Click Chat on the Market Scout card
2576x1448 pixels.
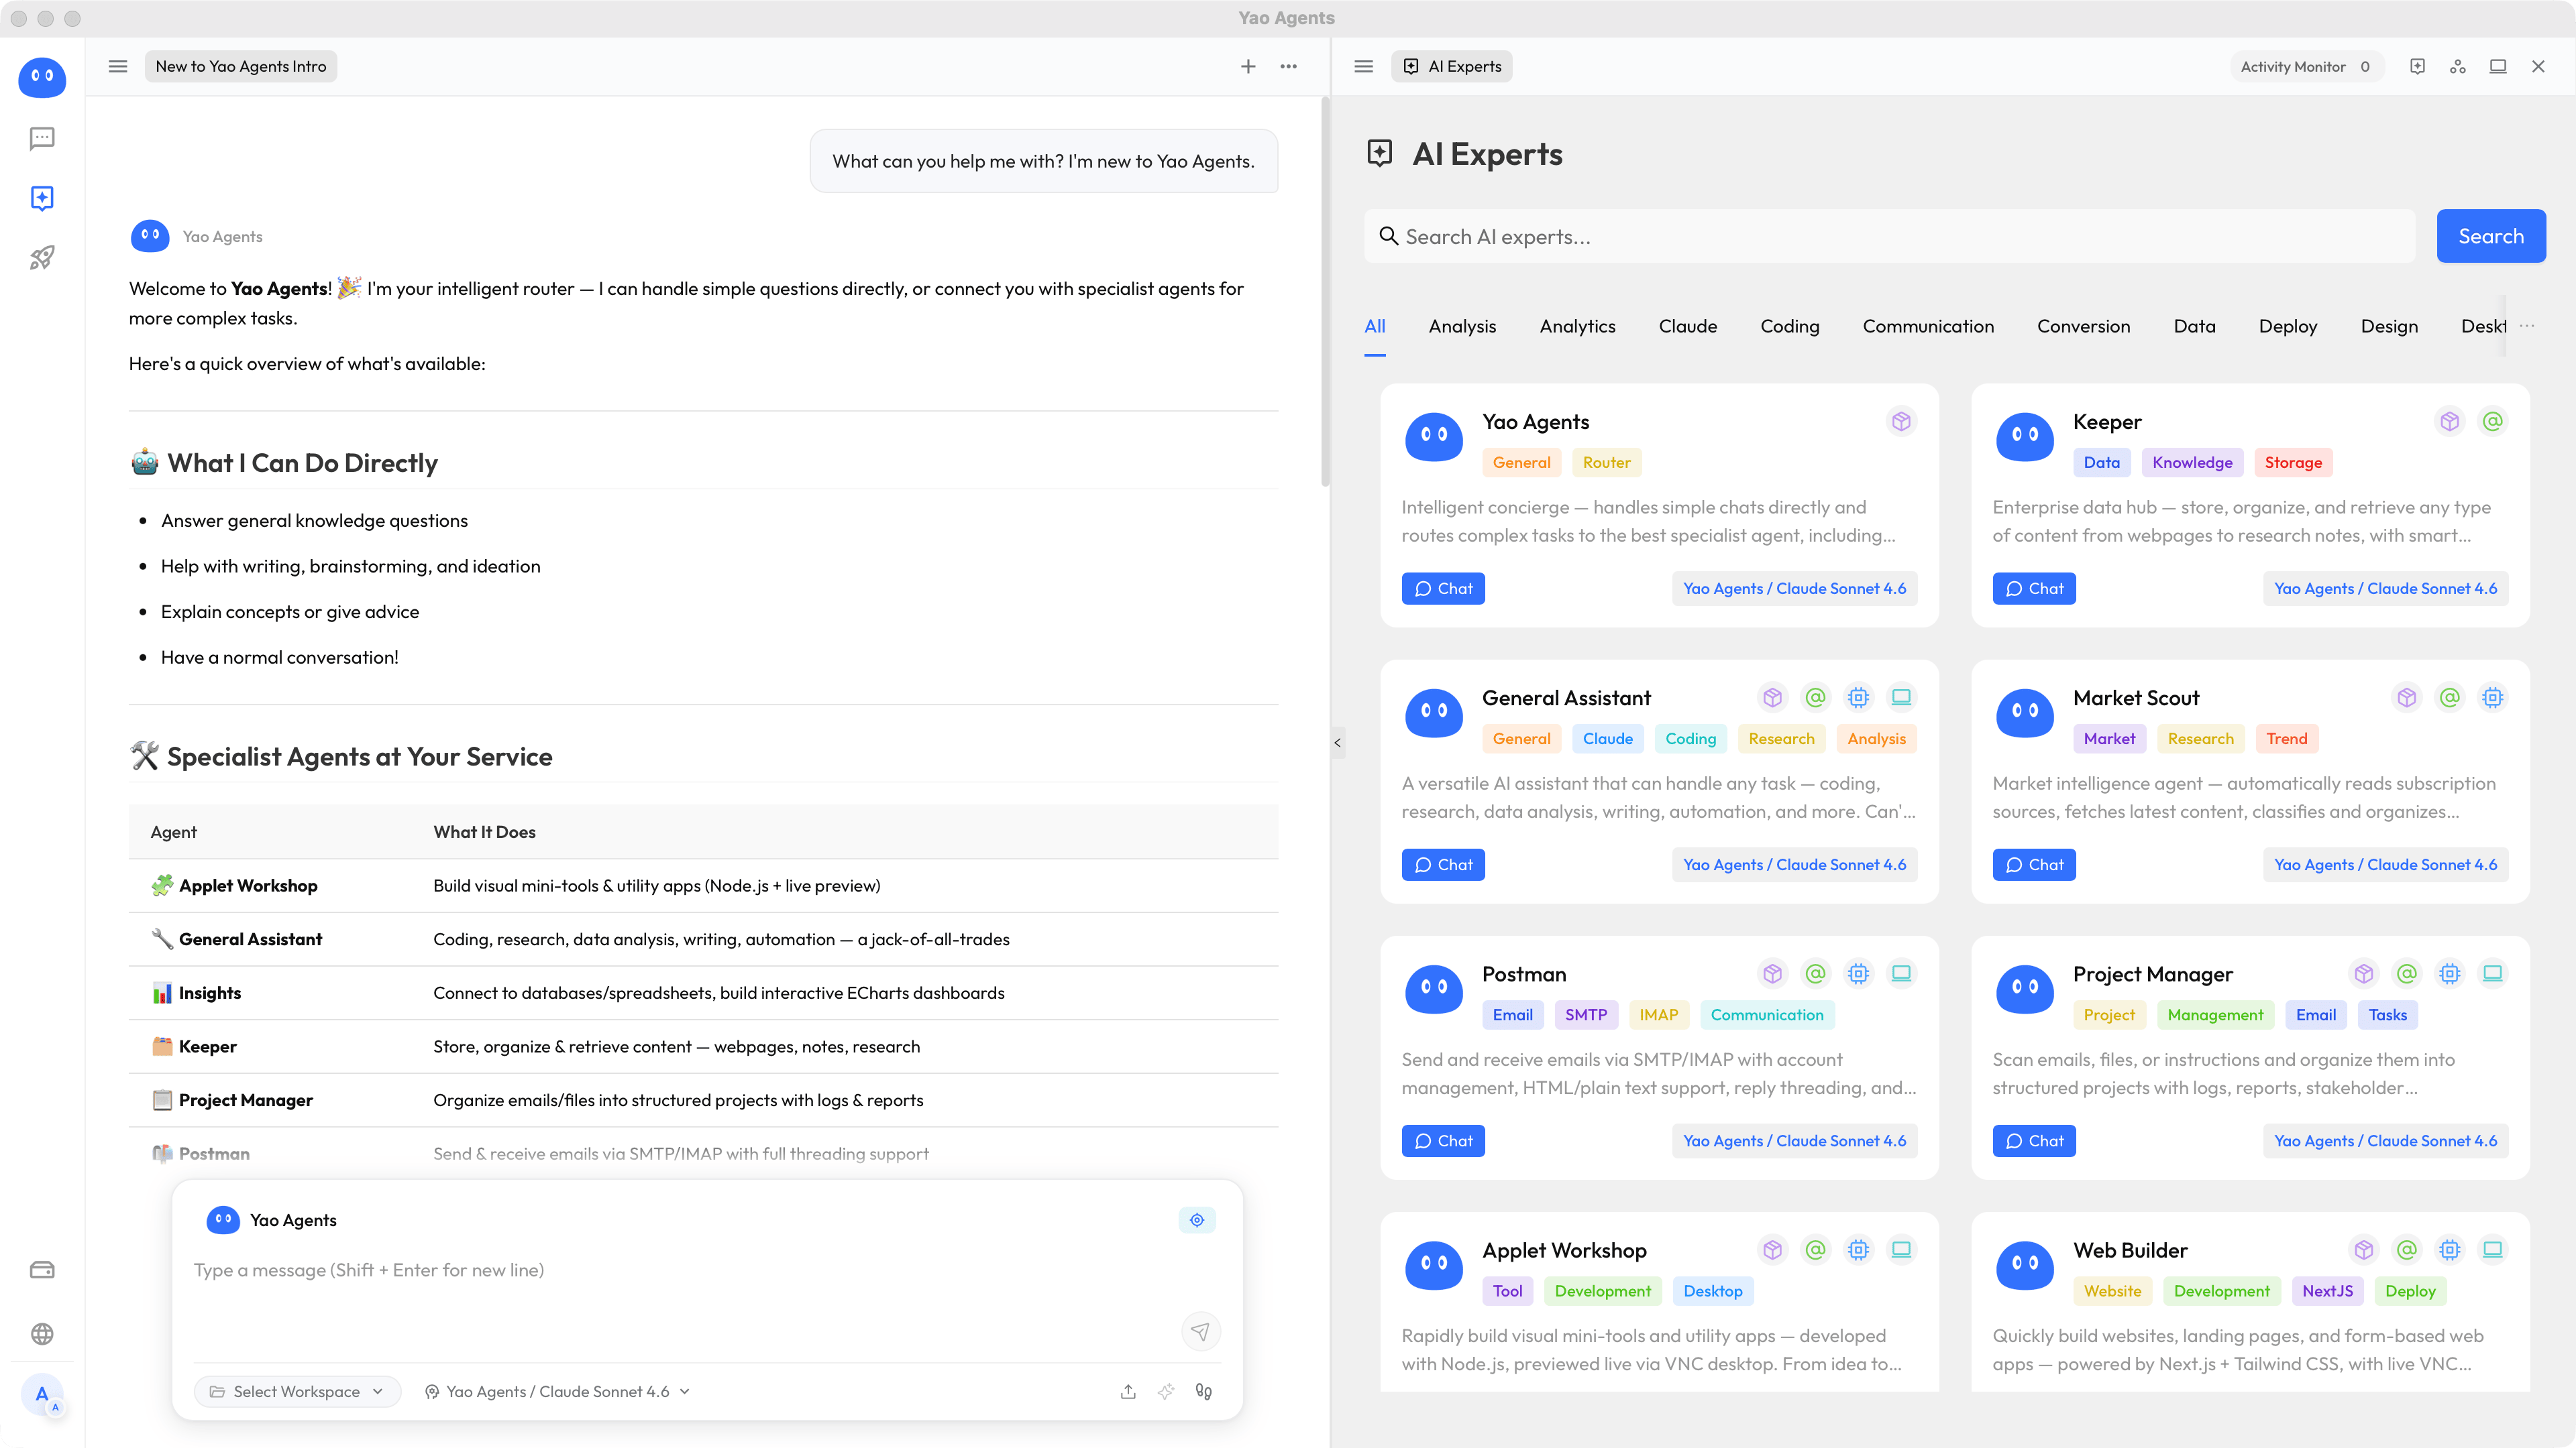pos(2034,864)
